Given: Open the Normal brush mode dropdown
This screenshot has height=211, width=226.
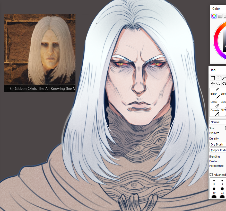Looking at the screenshot, I should pyautogui.click(x=218, y=122).
